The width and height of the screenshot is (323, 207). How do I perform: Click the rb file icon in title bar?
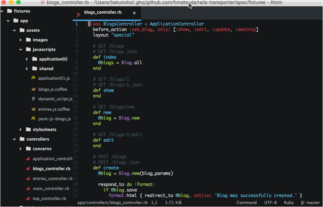42,3
